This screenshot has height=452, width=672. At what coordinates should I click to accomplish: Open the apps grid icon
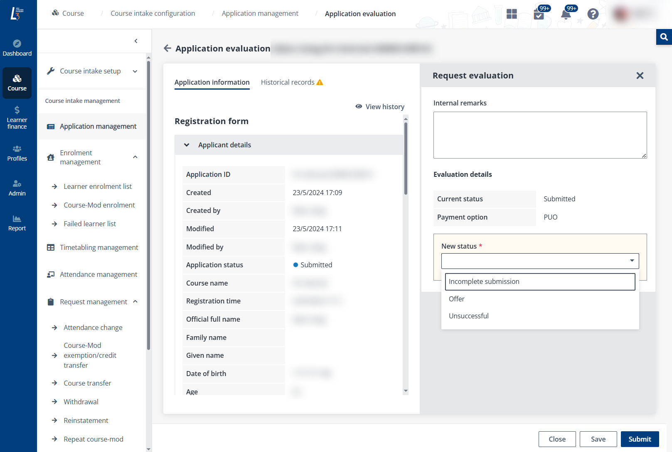tap(512, 14)
